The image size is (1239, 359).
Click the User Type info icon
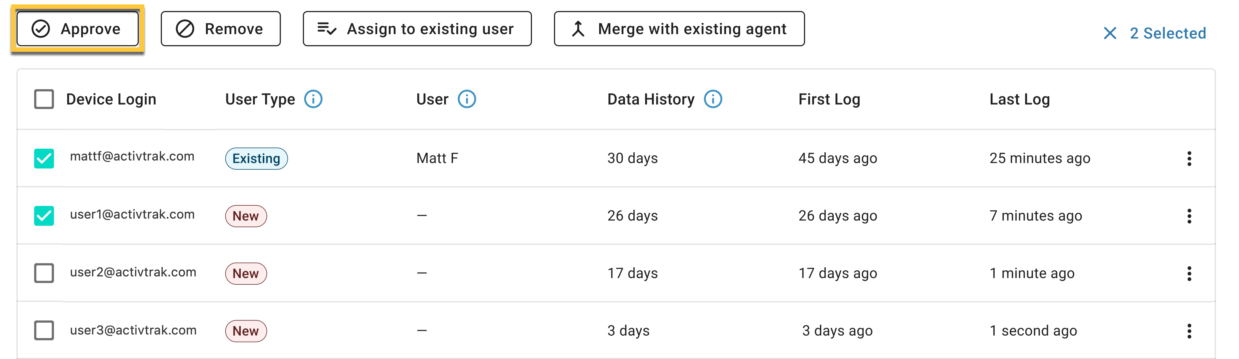click(313, 99)
